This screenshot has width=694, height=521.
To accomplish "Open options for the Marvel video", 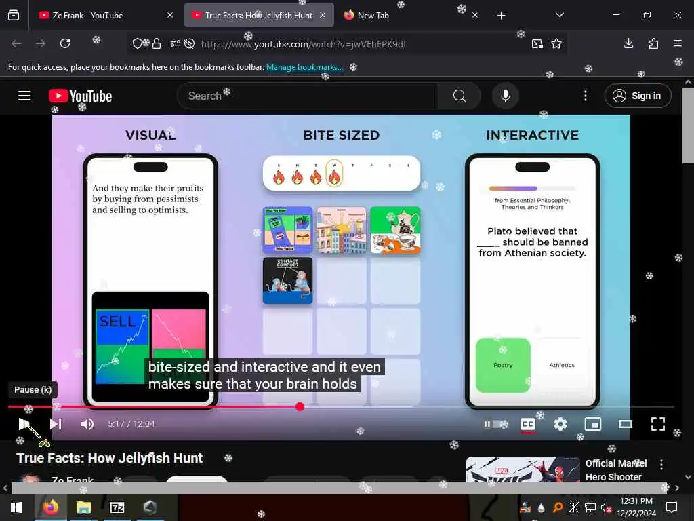I will [661, 464].
